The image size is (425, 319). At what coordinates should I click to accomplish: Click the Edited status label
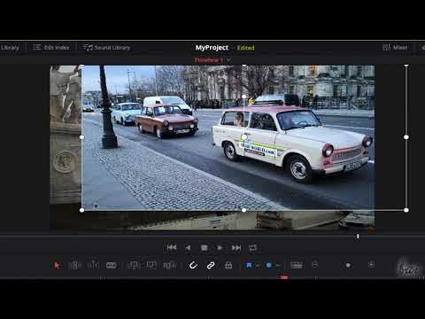[245, 48]
